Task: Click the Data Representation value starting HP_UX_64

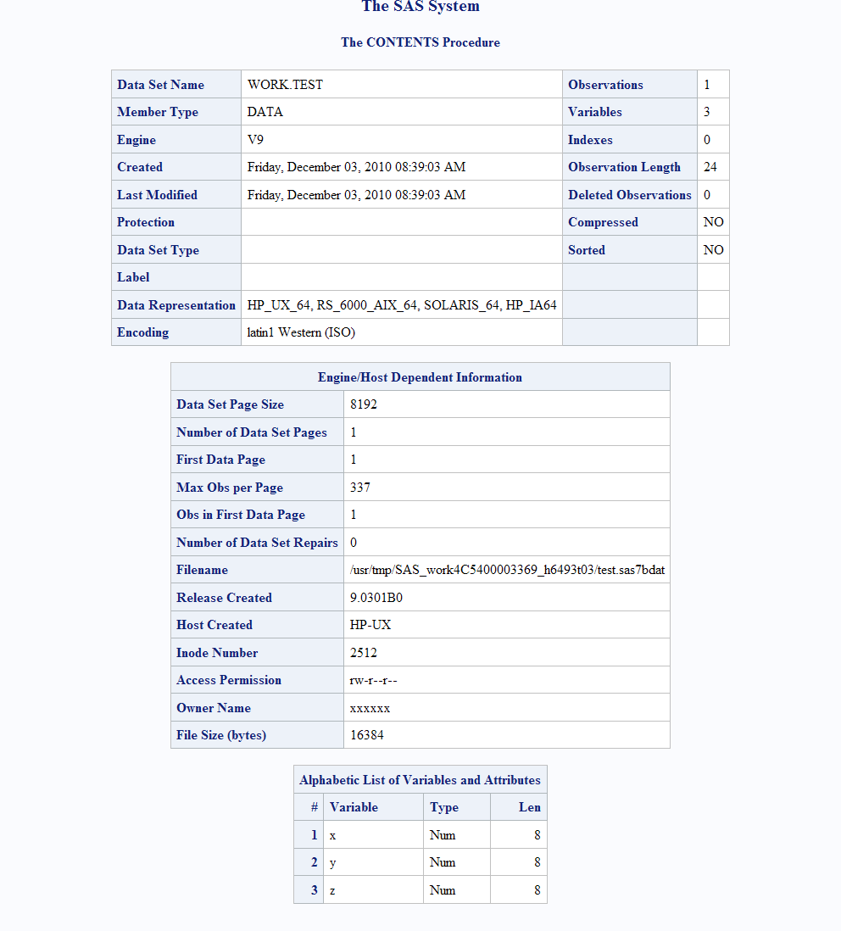Action: tap(402, 305)
